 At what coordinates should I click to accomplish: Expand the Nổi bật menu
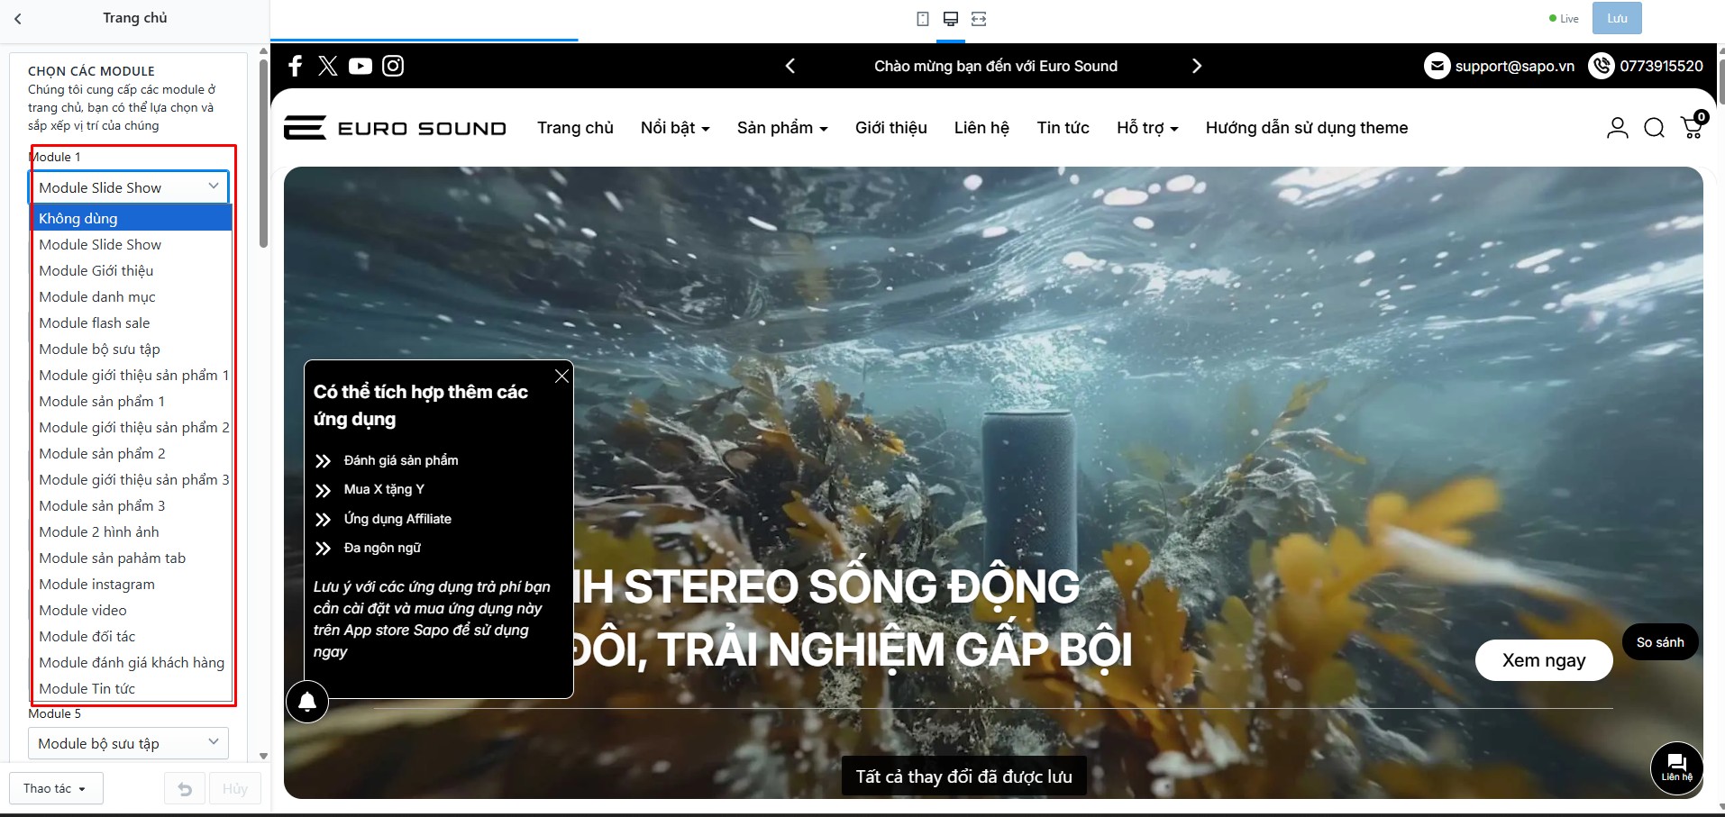pos(675,128)
